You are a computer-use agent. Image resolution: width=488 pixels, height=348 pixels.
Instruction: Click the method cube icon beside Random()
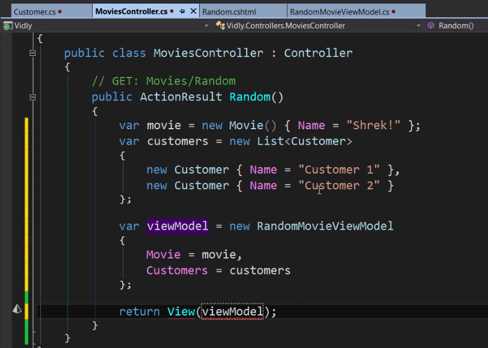431,25
